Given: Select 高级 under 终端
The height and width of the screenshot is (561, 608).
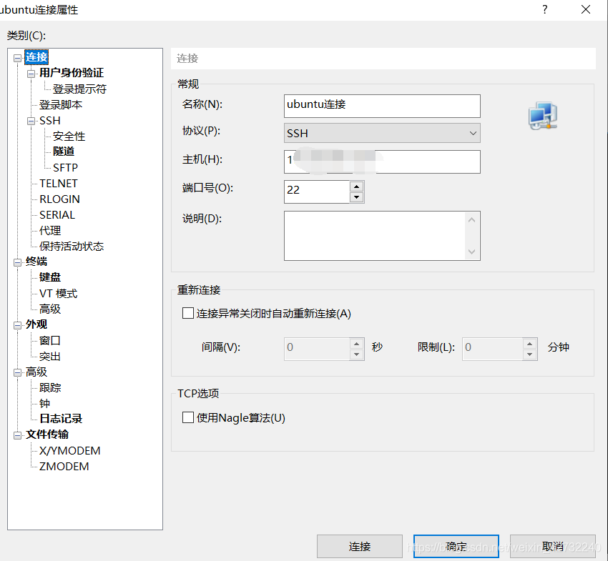Looking at the screenshot, I should pos(50,309).
